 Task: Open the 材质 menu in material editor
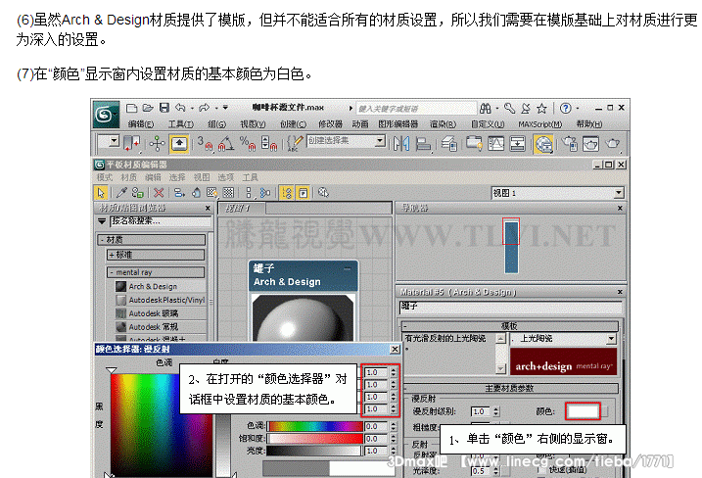point(128,177)
